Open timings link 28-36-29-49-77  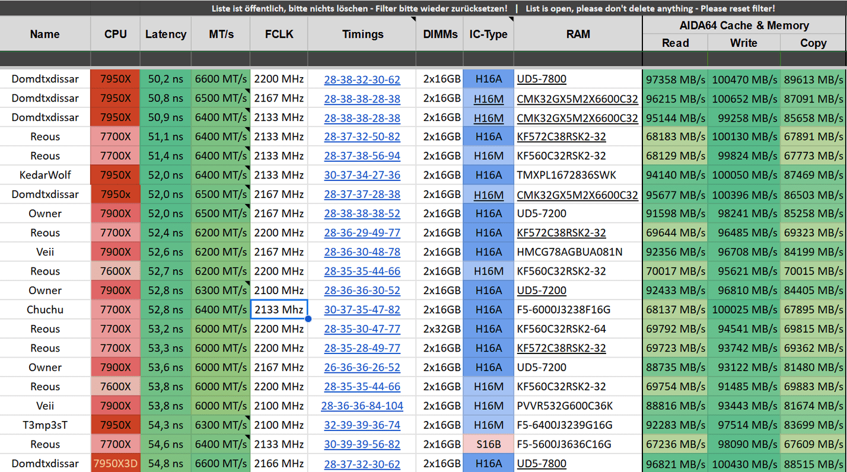[x=362, y=233]
